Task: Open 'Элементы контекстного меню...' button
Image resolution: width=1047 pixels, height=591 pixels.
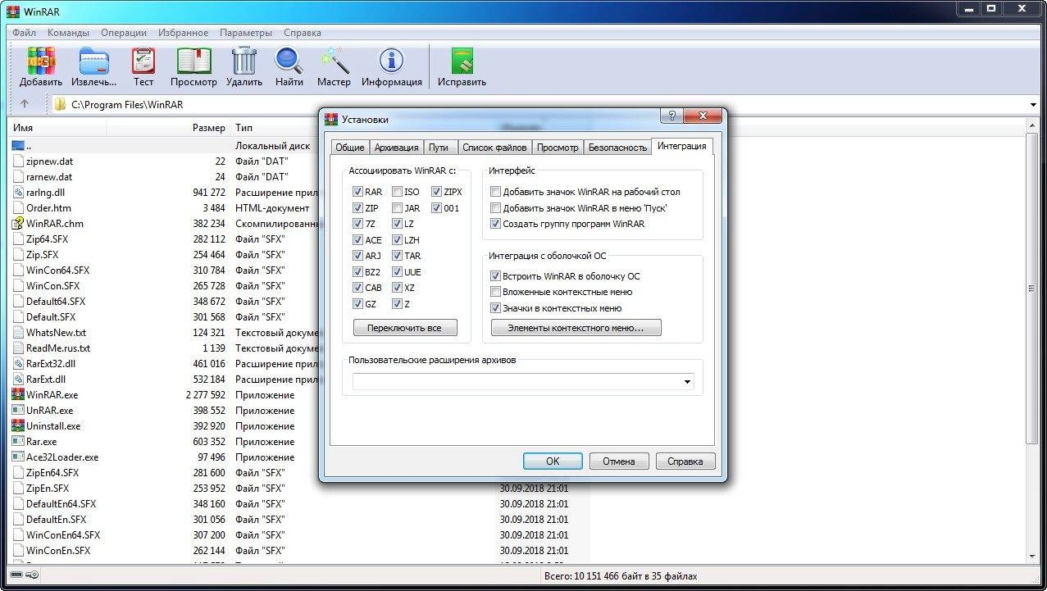Action: pyautogui.click(x=576, y=328)
